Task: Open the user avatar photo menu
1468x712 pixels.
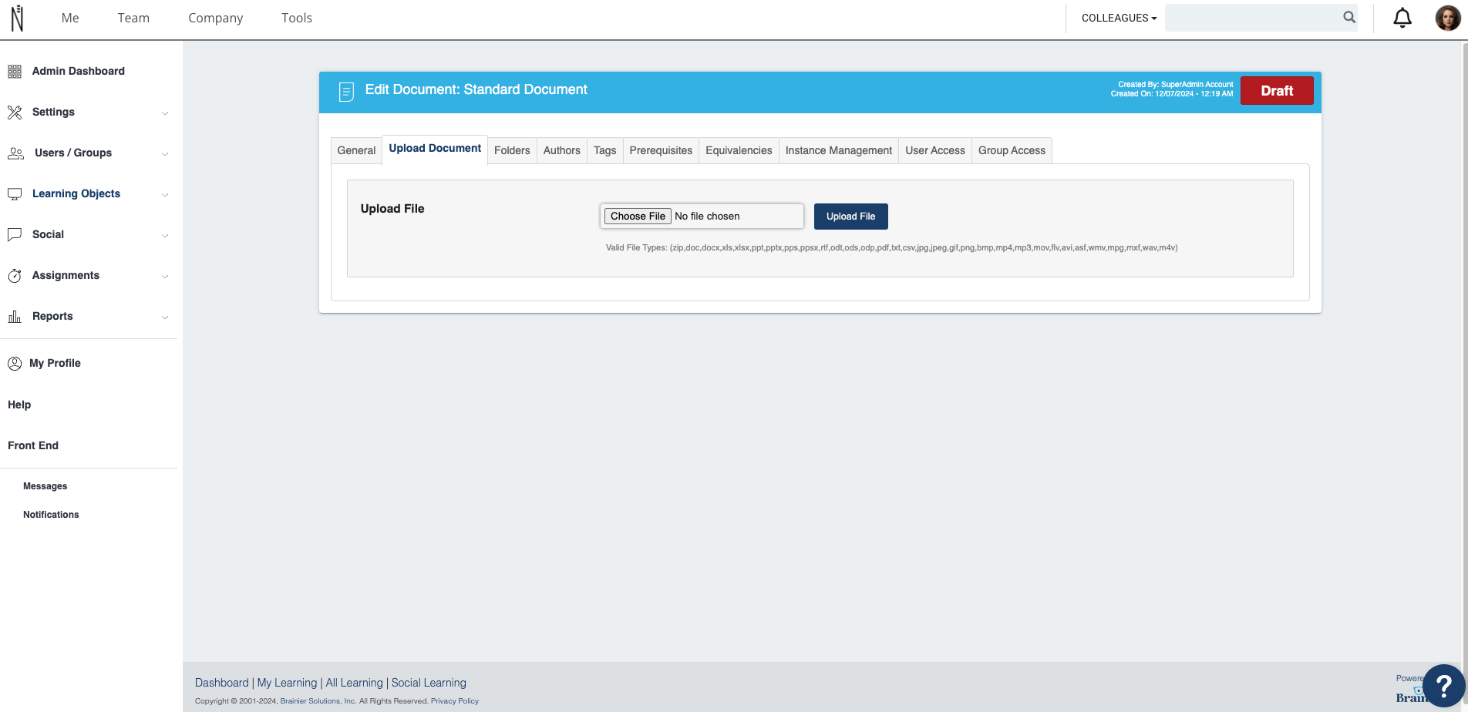Action: click(x=1447, y=18)
